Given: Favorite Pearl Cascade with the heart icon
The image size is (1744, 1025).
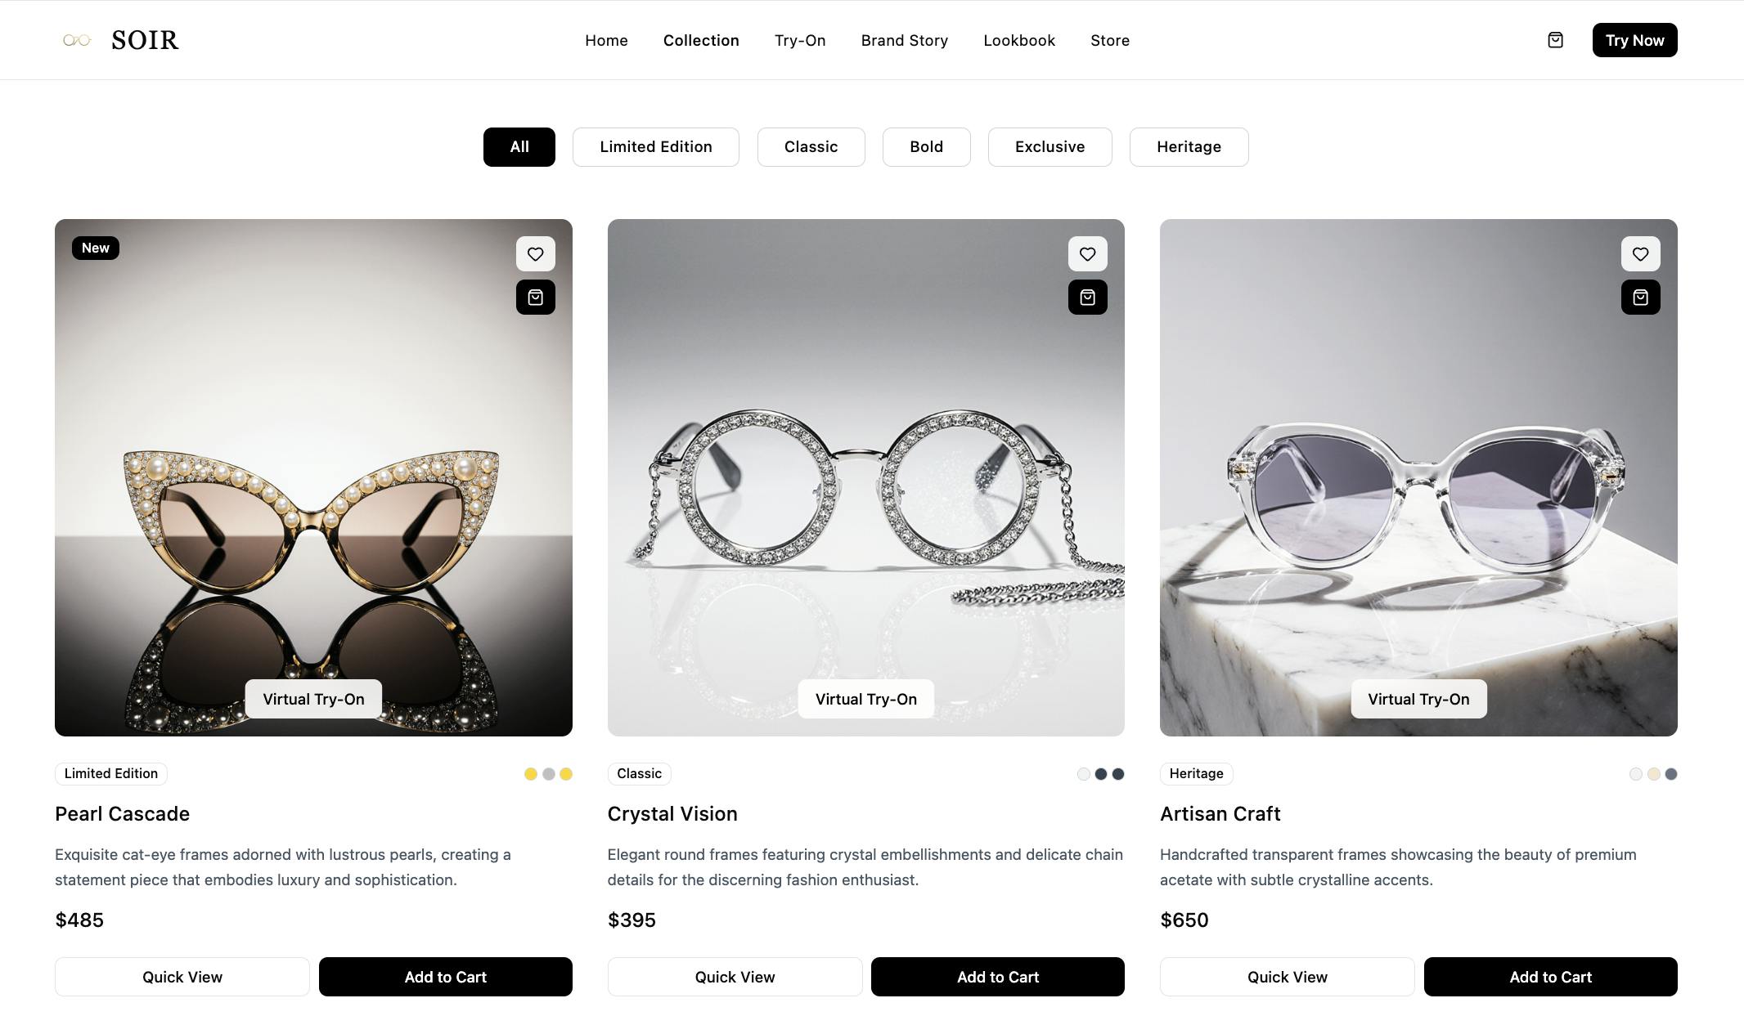Looking at the screenshot, I should [x=535, y=254].
